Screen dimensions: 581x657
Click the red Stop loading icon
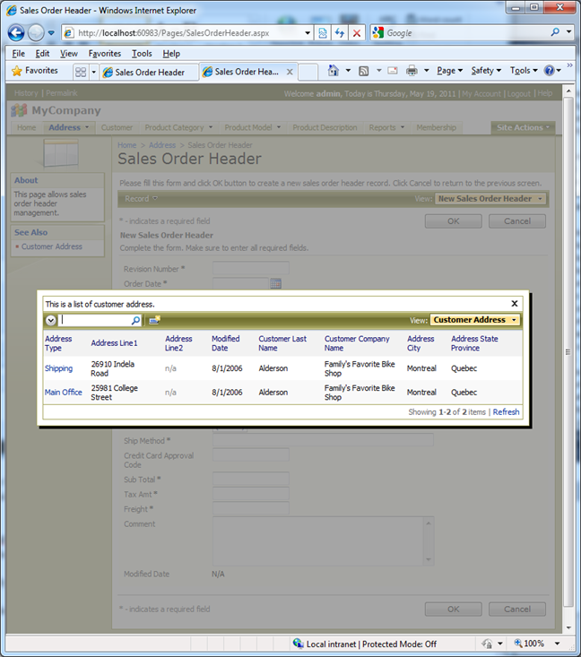356,32
